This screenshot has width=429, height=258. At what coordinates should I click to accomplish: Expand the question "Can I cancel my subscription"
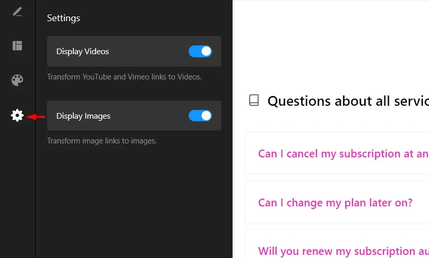coord(337,153)
